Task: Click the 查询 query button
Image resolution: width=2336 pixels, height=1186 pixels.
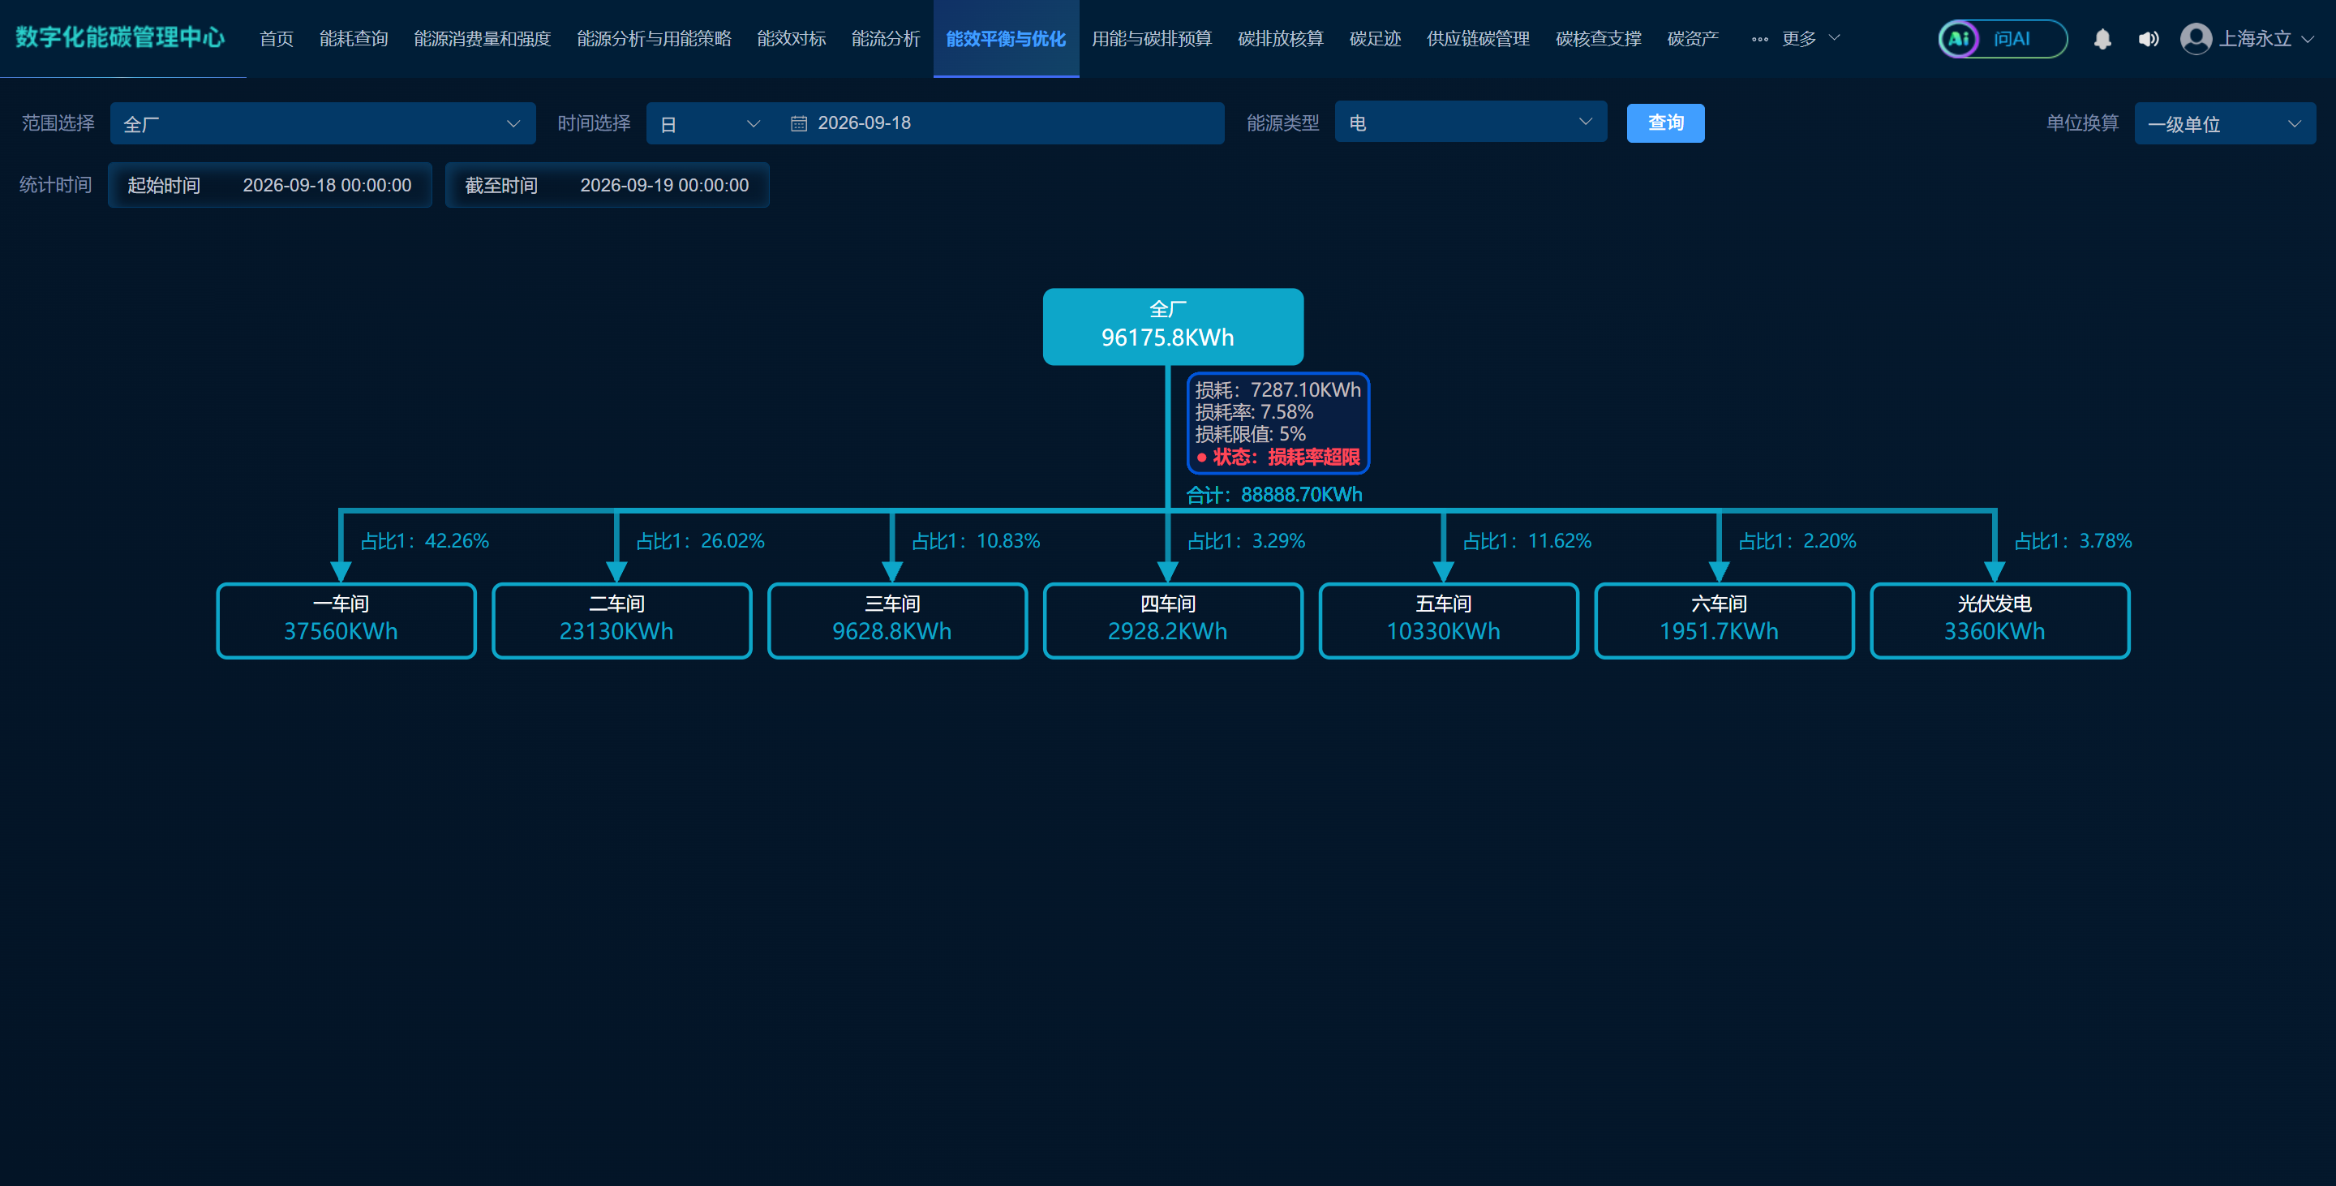Action: click(x=1665, y=123)
